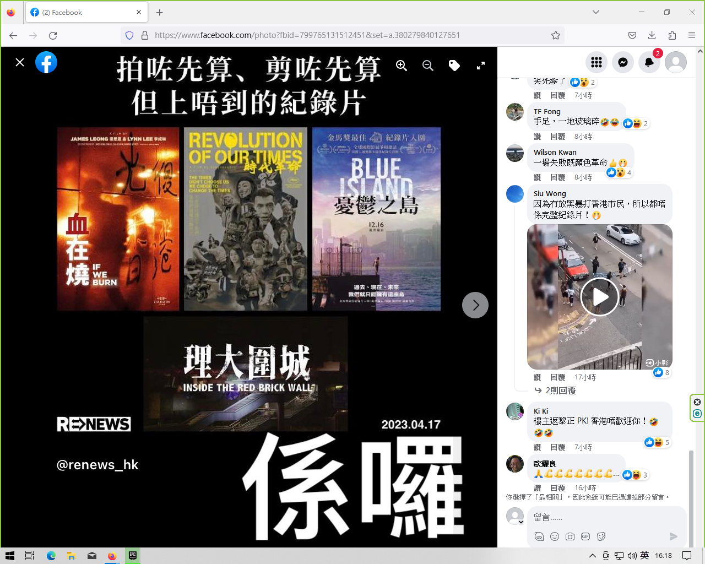This screenshot has height=564, width=705.
Task: Reply to 歐耀良's comment
Action: (x=557, y=488)
